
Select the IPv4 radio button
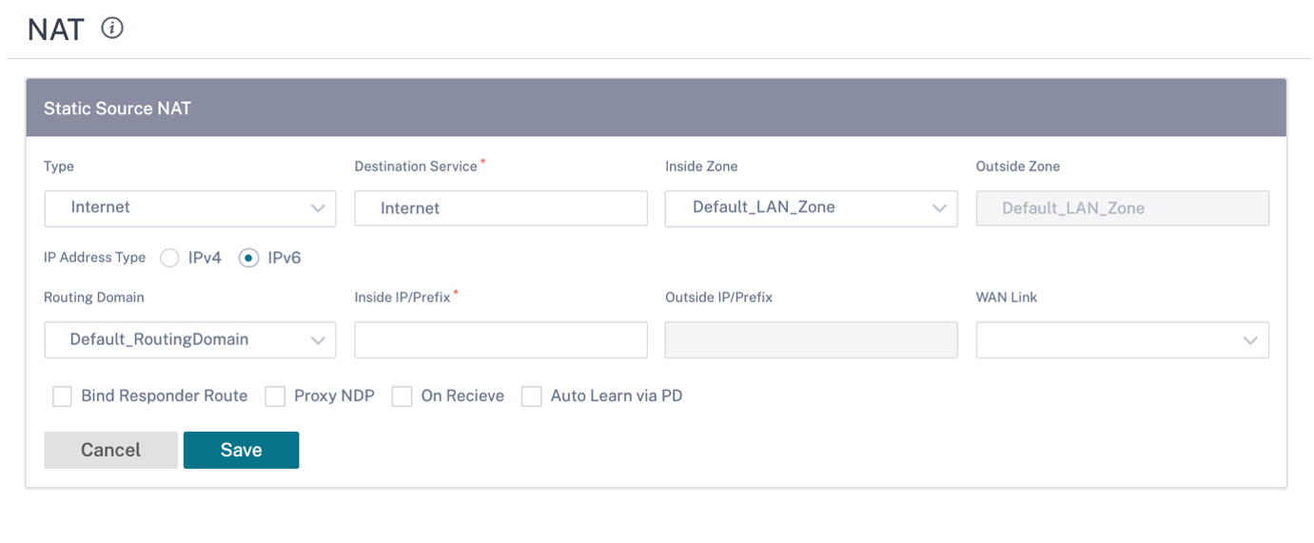(169, 258)
